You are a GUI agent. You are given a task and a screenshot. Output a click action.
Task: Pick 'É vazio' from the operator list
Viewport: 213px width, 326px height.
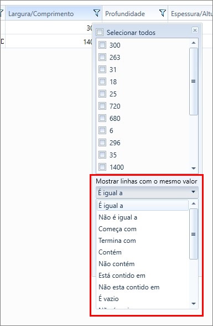pos(108,299)
